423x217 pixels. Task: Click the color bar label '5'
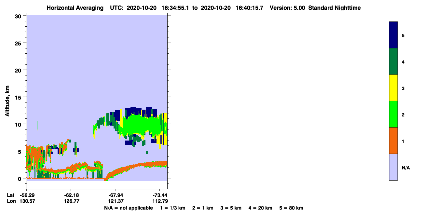pos(403,35)
